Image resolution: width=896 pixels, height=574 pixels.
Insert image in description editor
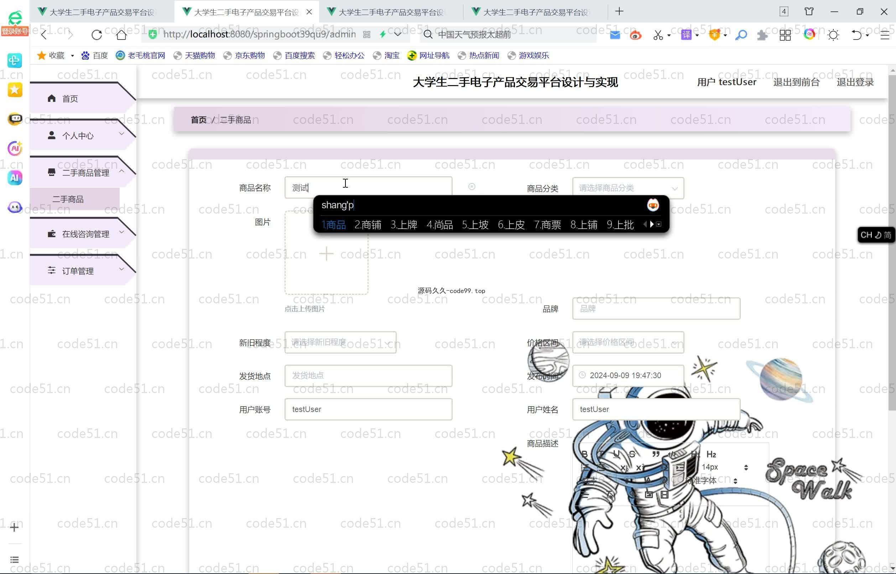tap(648, 495)
